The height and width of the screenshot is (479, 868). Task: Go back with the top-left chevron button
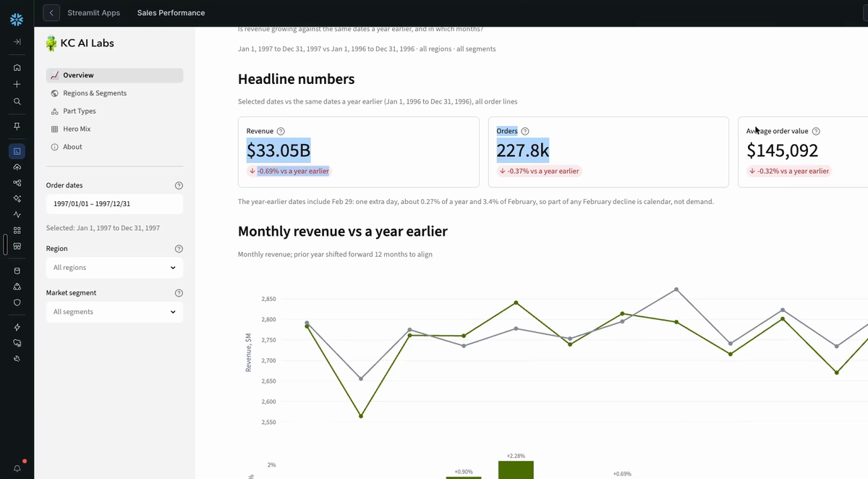click(x=51, y=13)
